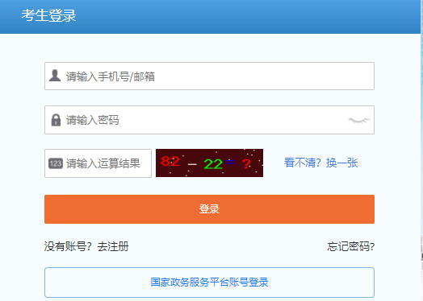
Task: Focus the 请输入手机号/邮箱 input field
Action: click(209, 76)
